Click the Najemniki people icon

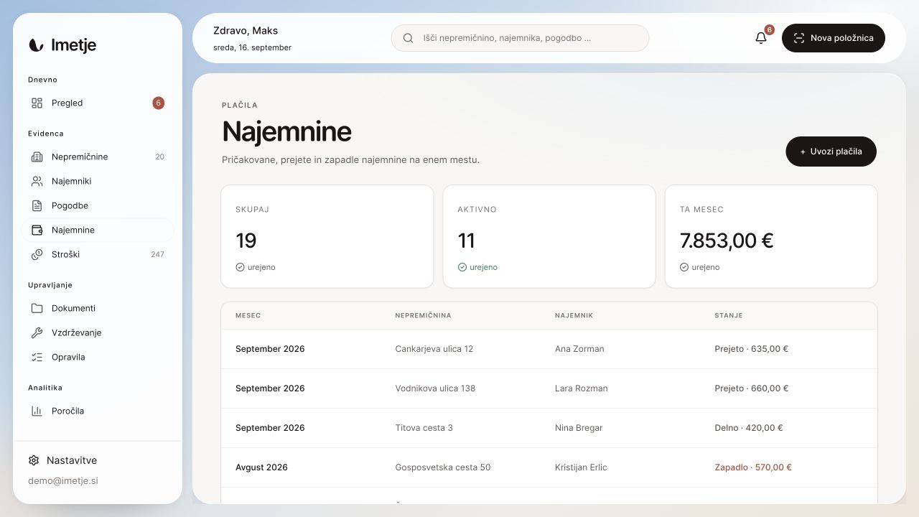37,181
